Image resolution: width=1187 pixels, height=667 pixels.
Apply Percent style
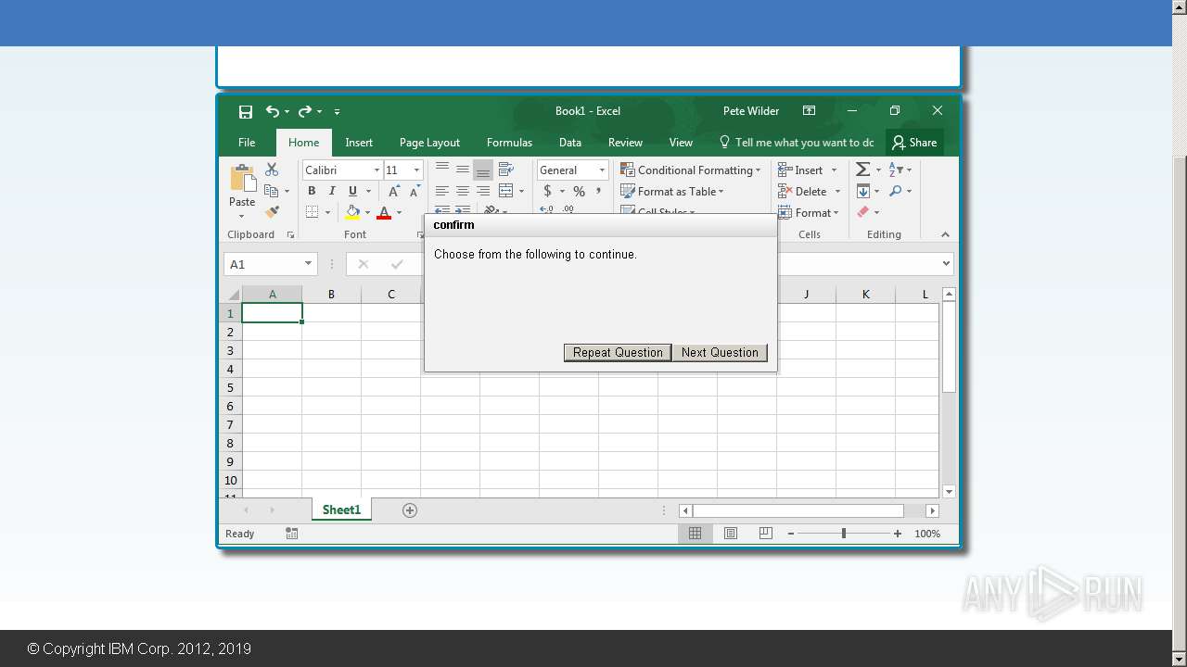click(579, 191)
